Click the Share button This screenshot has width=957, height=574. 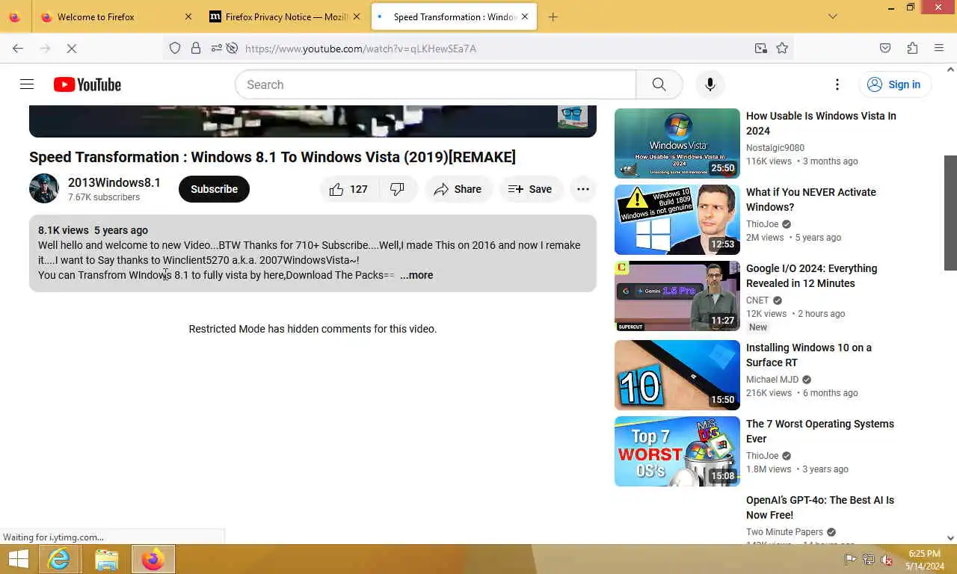(458, 189)
